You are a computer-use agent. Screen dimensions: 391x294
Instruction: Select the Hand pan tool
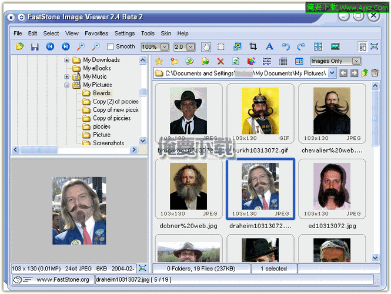click(206, 46)
